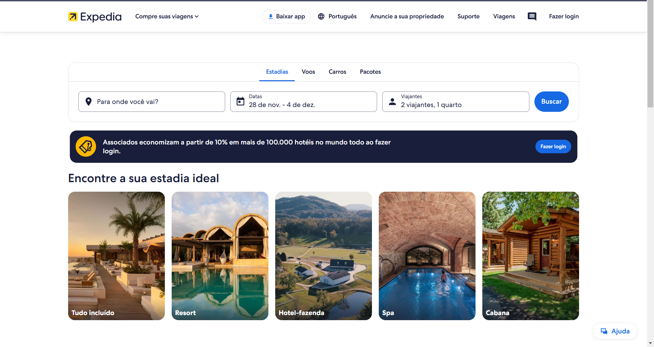Click Fazer login button in the dark banner
The image size is (654, 347).
point(553,146)
